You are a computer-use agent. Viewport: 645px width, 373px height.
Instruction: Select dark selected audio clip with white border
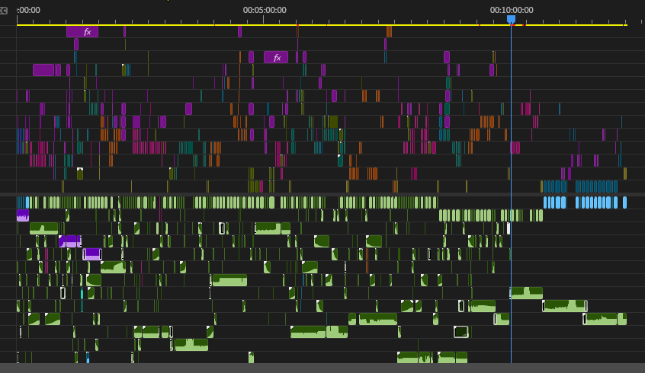coord(460,331)
